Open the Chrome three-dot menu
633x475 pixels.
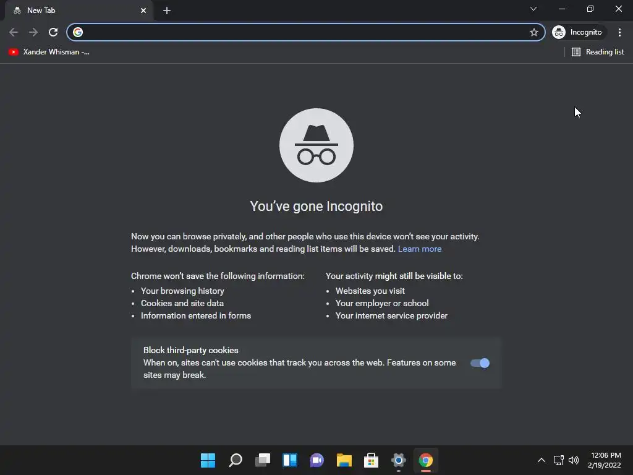[619, 32]
